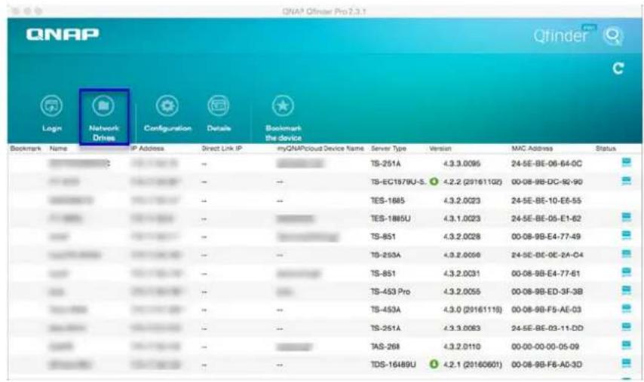Click status icon in the TS-453A row
The width and height of the screenshot is (644, 382).
coord(626,309)
